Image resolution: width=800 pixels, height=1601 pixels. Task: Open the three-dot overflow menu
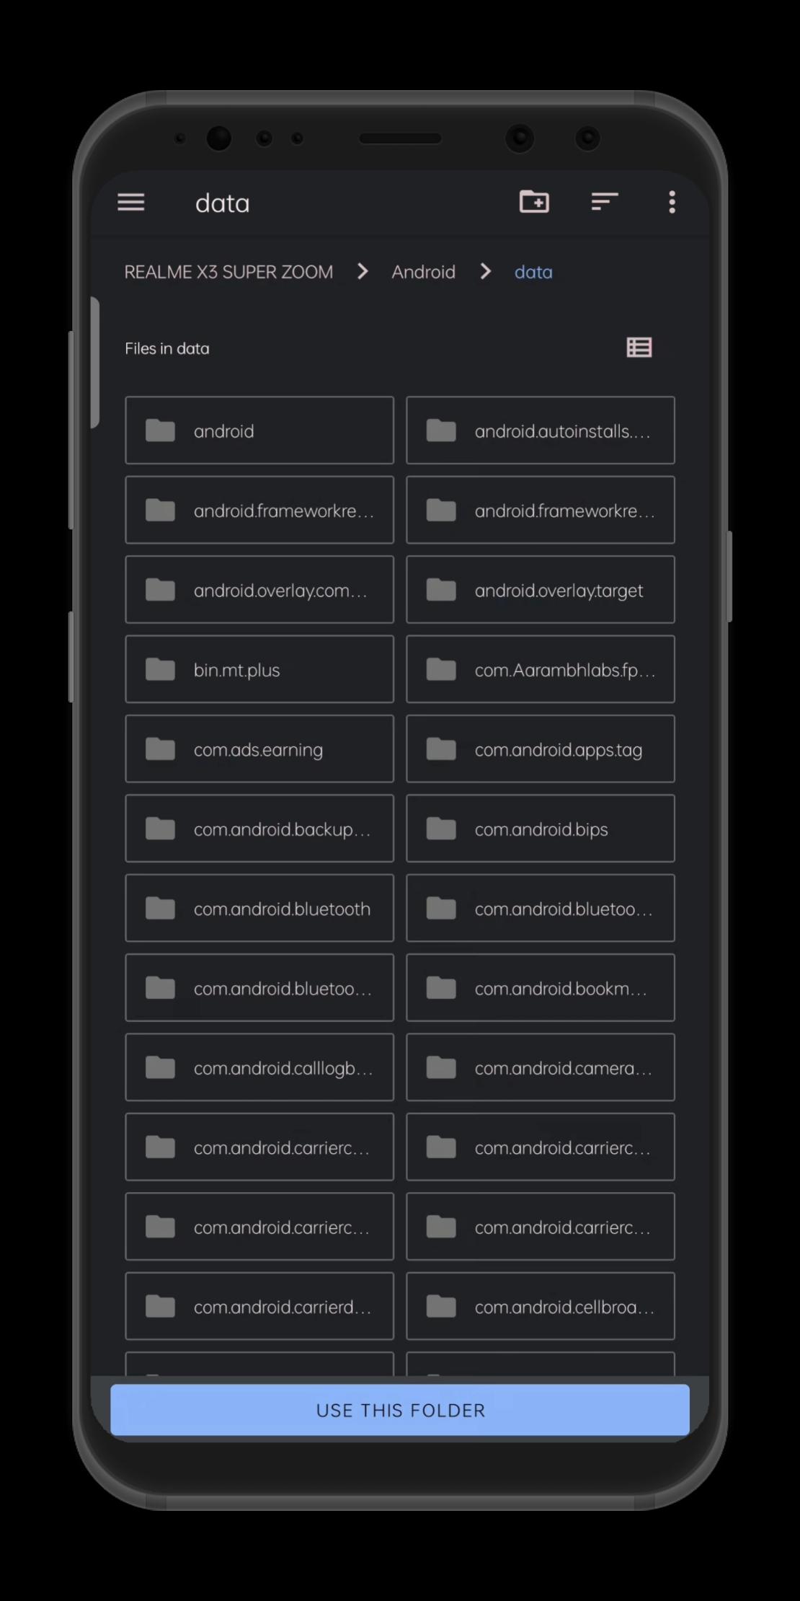tap(672, 202)
